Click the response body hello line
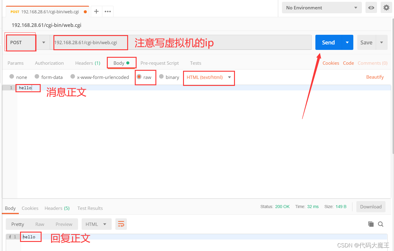Image resolution: width=394 pixels, height=251 pixels. (x=204, y=237)
